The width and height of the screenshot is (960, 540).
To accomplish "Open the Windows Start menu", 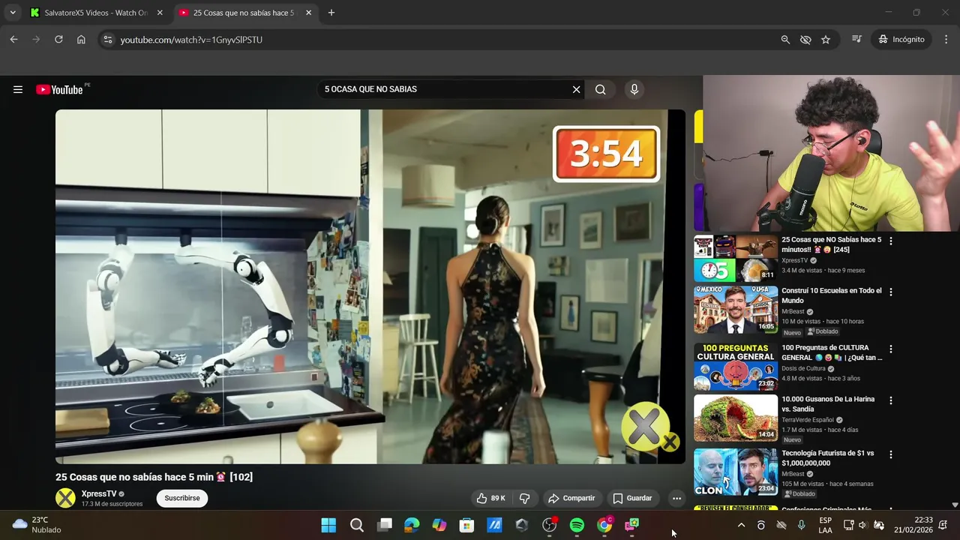I will (328, 526).
